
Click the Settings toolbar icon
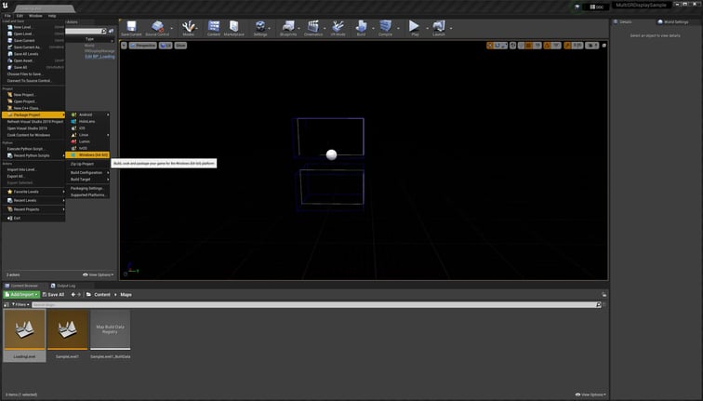tap(260, 28)
